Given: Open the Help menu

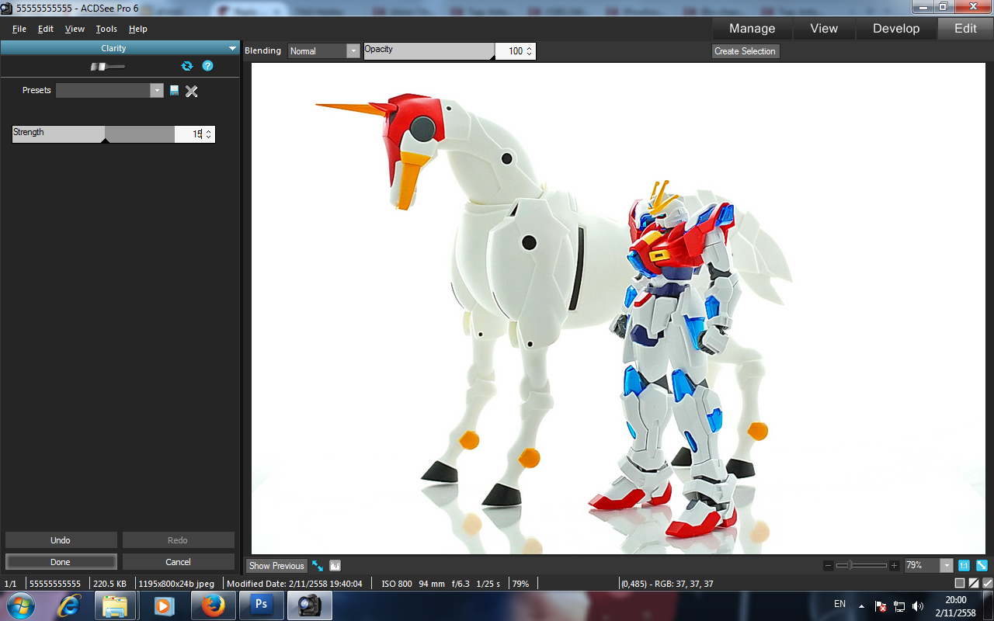Looking at the screenshot, I should (x=138, y=29).
